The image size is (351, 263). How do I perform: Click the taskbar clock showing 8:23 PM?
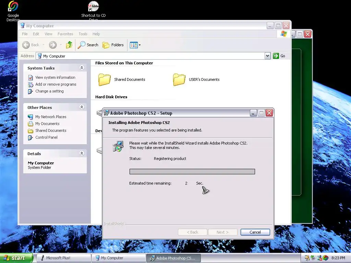[338, 258]
